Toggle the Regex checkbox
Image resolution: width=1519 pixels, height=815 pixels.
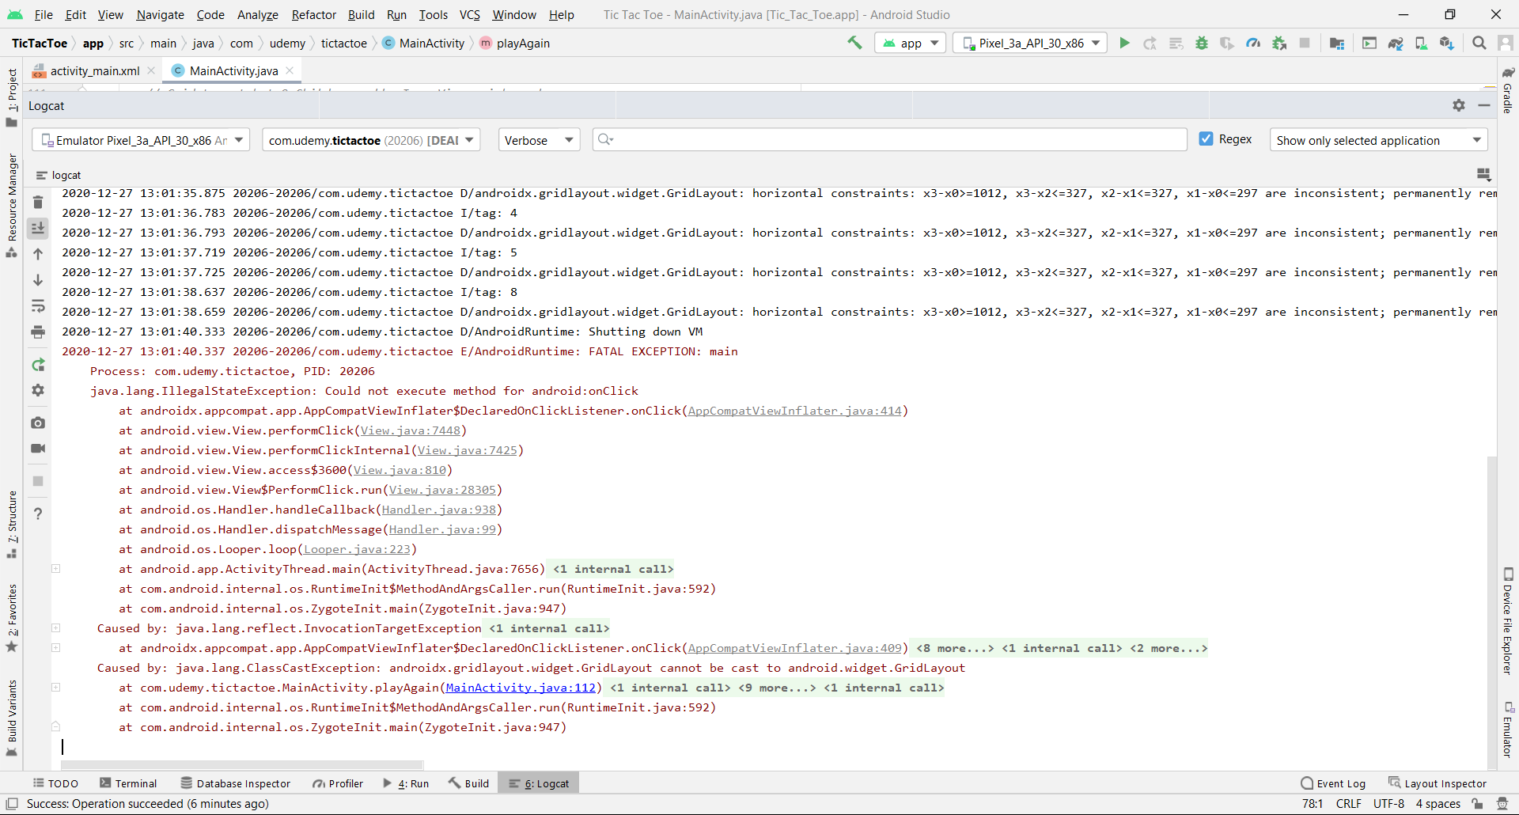click(1206, 139)
